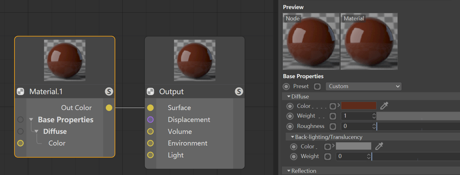The height and width of the screenshot is (175, 460).
Task: Click the Material preview thumbnail
Action: 369,41
